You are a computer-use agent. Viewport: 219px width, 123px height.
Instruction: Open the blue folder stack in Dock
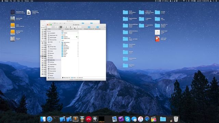coord(163,119)
